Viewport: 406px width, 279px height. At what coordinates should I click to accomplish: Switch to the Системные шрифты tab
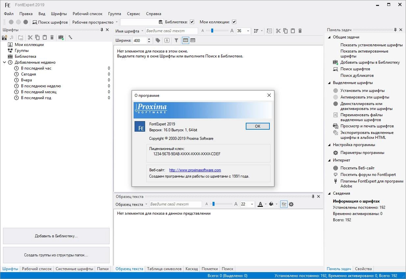click(74, 269)
